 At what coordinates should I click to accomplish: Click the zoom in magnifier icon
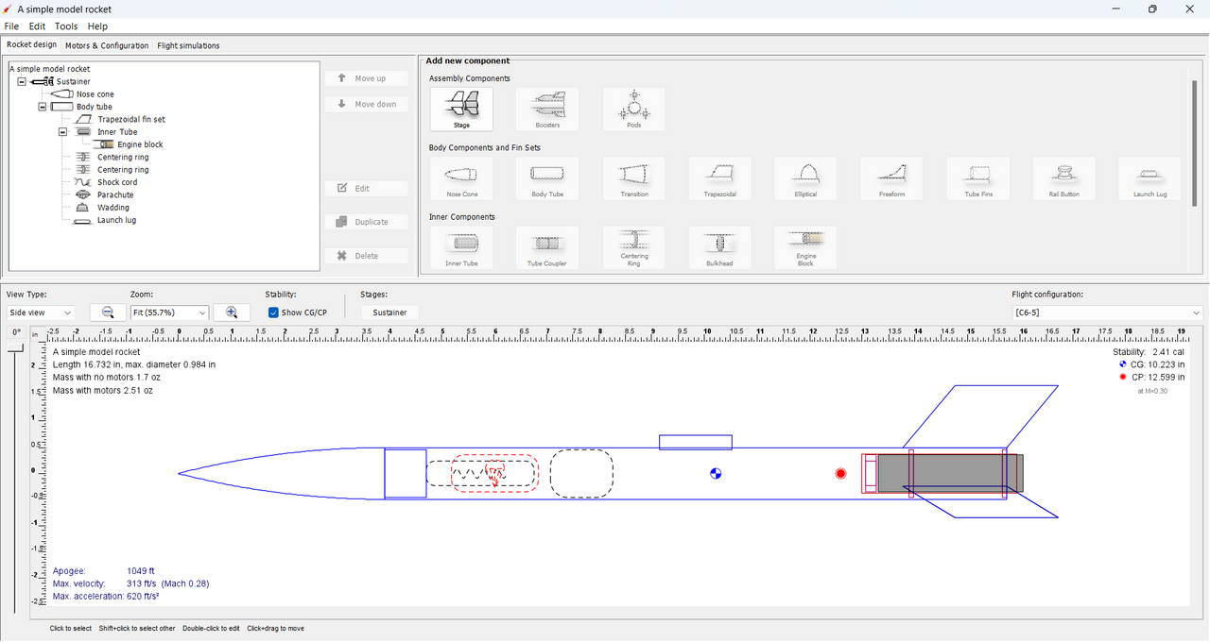pos(232,313)
